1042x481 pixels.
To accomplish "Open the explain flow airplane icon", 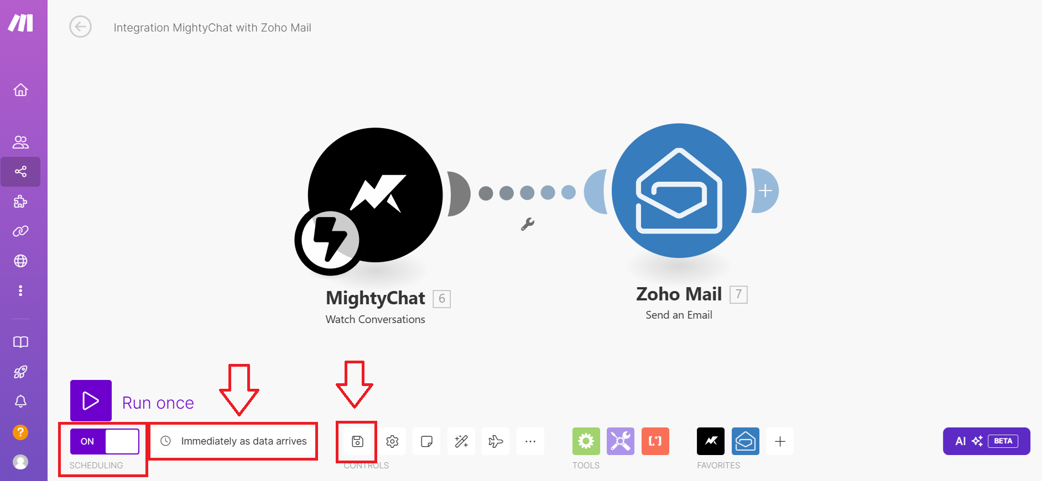I will pyautogui.click(x=496, y=441).
